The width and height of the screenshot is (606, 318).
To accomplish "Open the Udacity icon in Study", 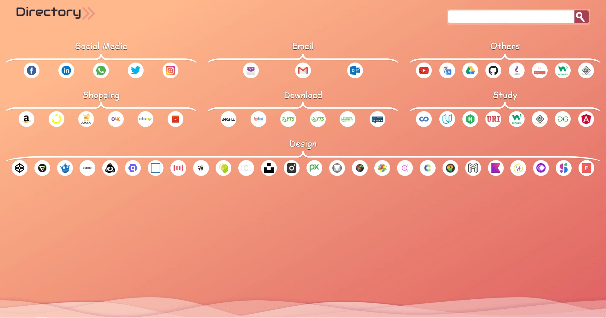I will [x=447, y=119].
